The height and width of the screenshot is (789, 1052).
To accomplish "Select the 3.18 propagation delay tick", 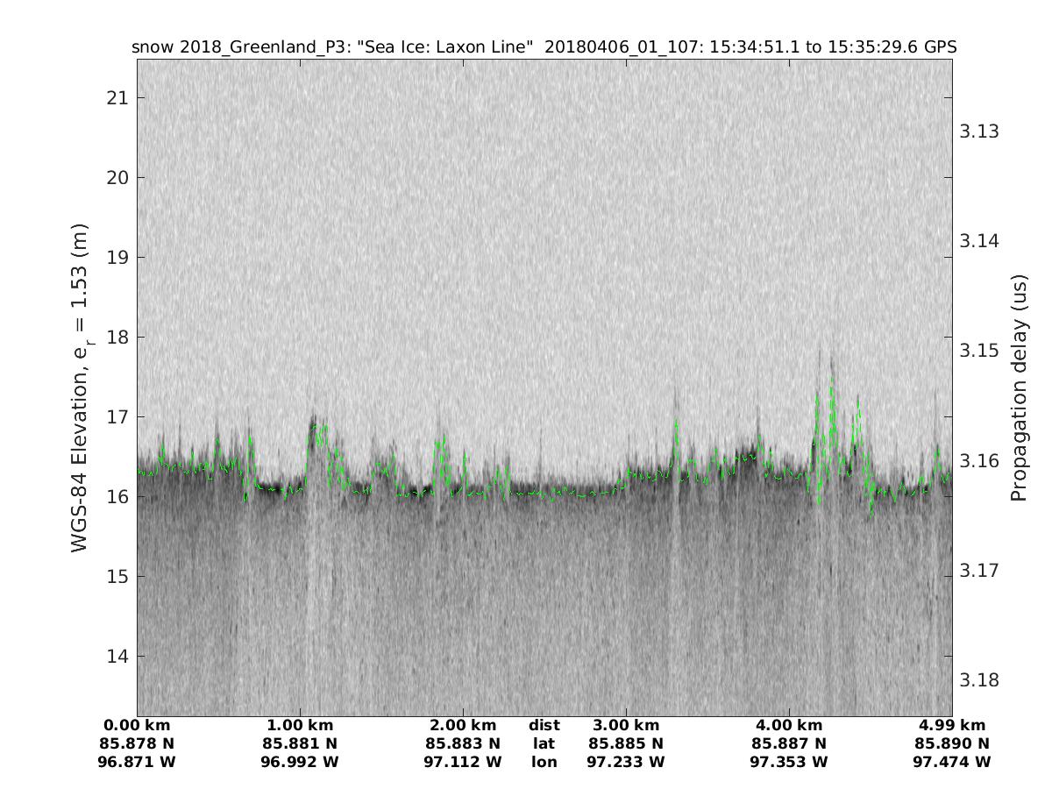I will click(979, 680).
